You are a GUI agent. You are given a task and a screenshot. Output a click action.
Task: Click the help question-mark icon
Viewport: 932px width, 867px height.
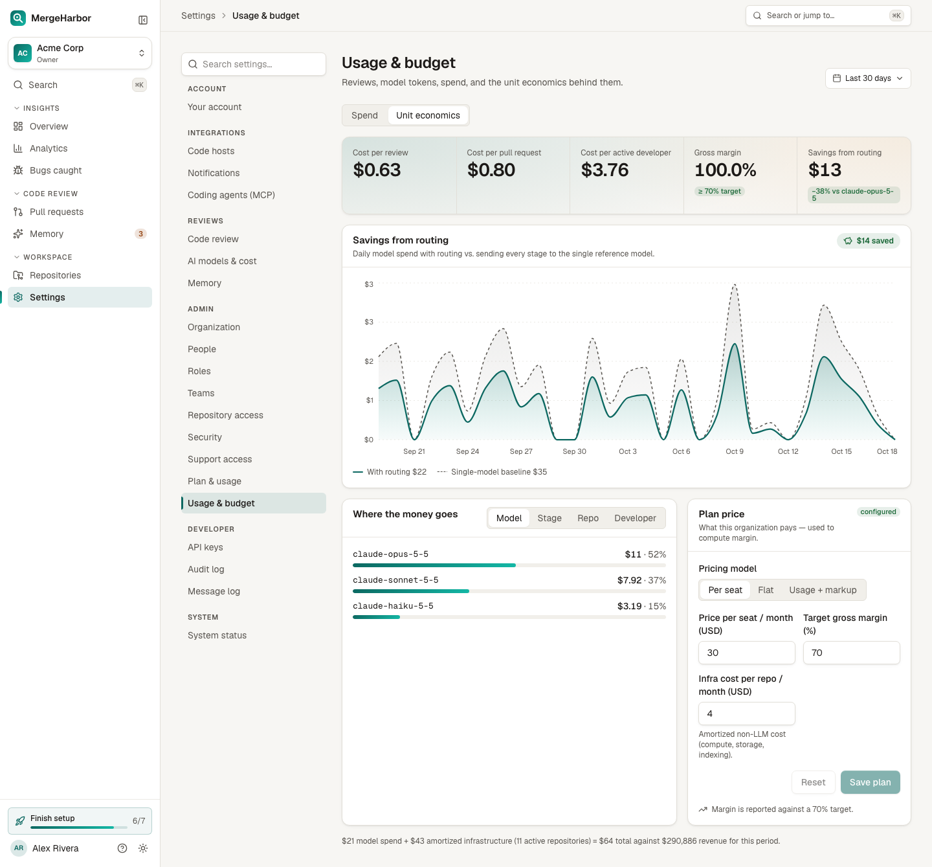point(122,848)
